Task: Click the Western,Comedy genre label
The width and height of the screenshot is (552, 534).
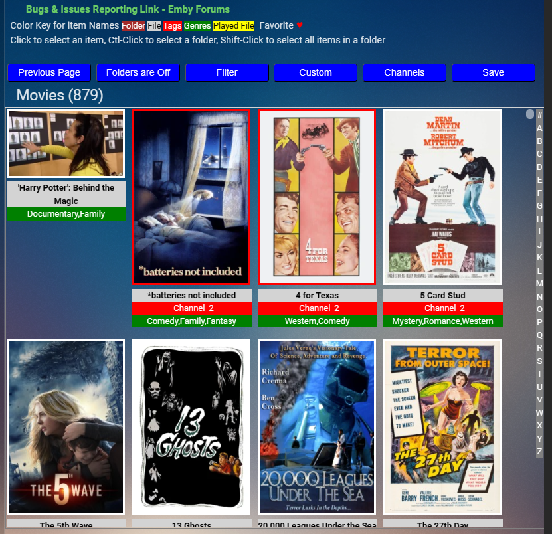Action: click(x=318, y=321)
